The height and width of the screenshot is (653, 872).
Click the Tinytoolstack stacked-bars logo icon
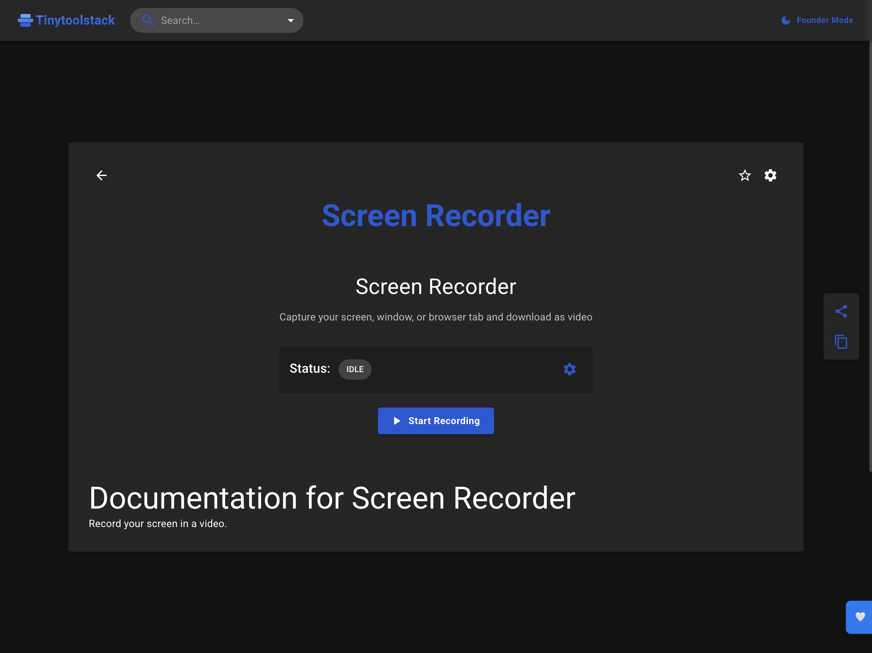click(25, 20)
